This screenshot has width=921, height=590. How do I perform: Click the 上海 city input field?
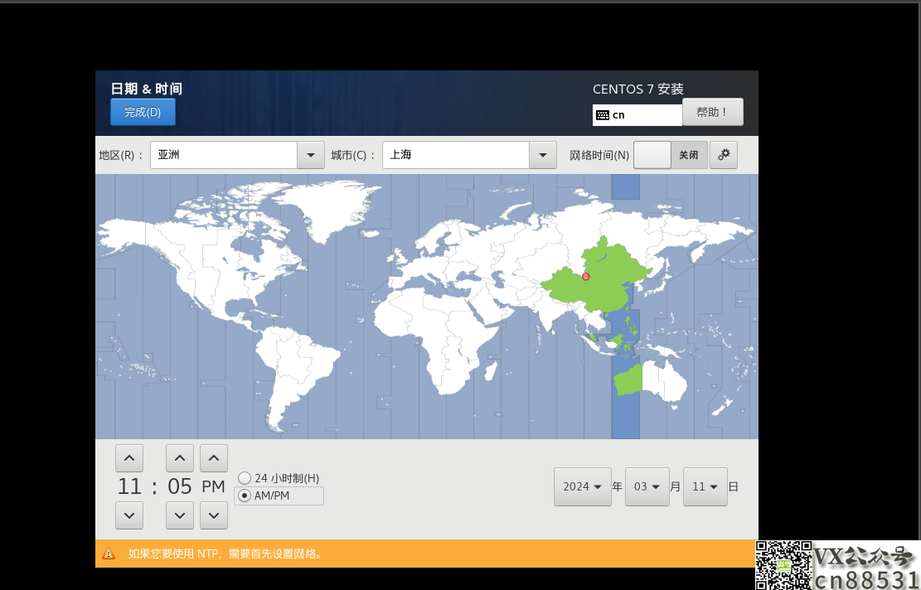coord(456,155)
